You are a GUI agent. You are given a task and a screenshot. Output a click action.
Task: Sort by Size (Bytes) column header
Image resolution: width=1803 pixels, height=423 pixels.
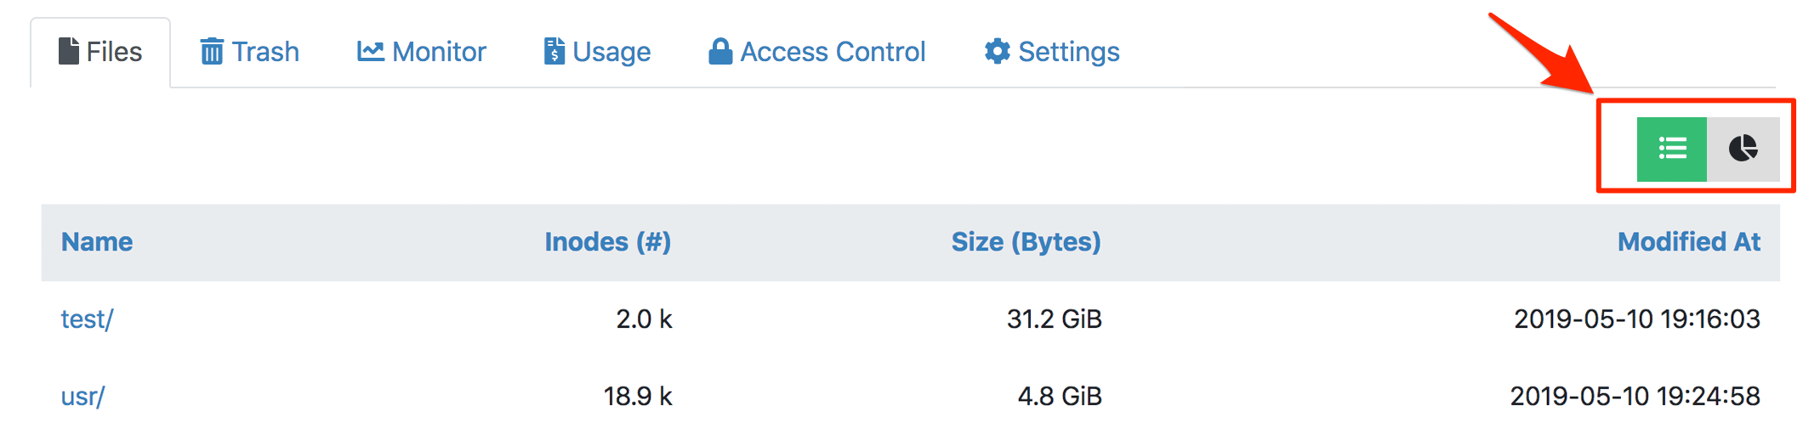point(1026,242)
